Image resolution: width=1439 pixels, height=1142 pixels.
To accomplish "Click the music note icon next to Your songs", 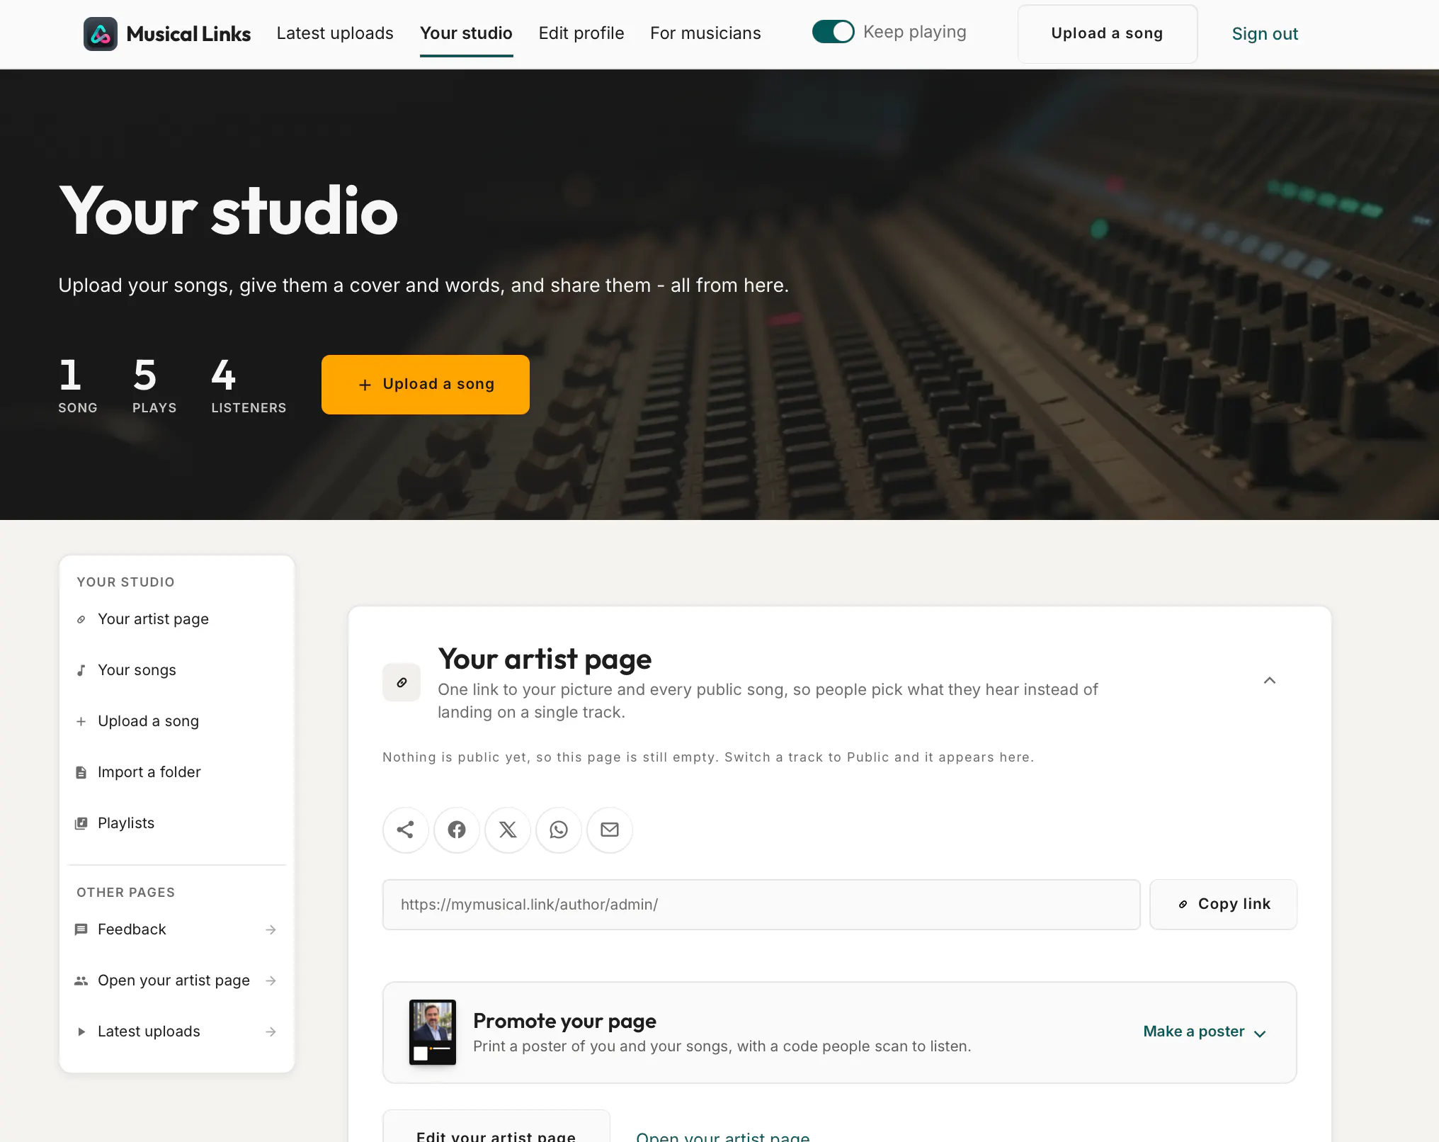I will 81,670.
